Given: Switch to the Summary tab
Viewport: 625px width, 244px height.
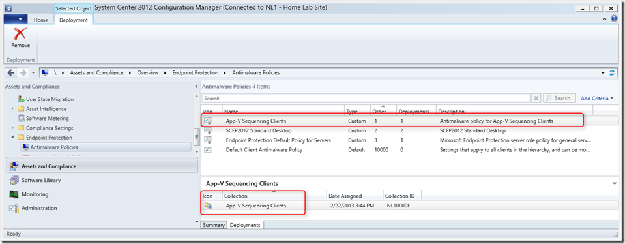Looking at the screenshot, I should [214, 225].
